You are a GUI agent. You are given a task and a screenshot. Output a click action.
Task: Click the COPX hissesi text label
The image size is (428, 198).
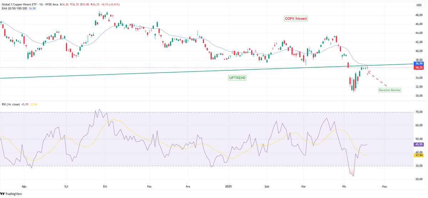(x=296, y=18)
